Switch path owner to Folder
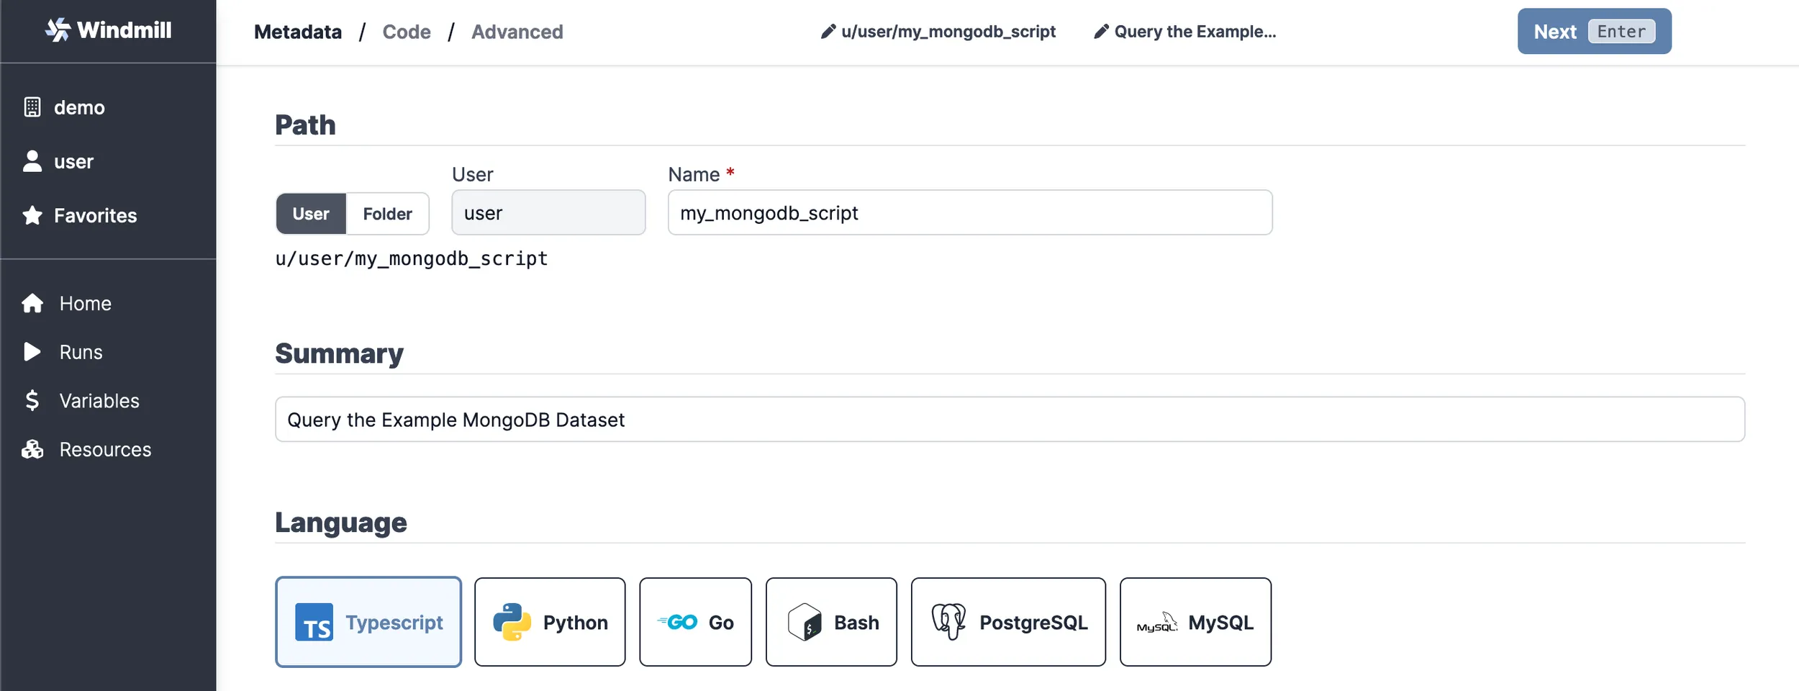Viewport: 1799px width, 691px height. pyautogui.click(x=387, y=214)
